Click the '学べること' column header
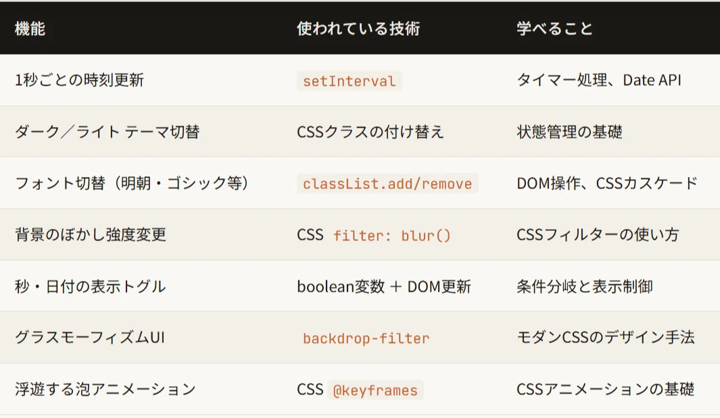Screen dimensions: 720x418 (554, 28)
